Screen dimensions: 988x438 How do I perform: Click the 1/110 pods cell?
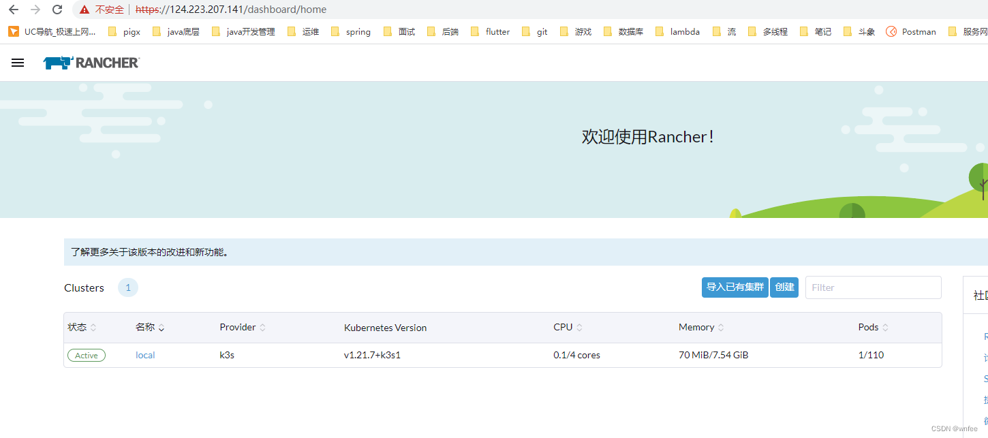(871, 355)
